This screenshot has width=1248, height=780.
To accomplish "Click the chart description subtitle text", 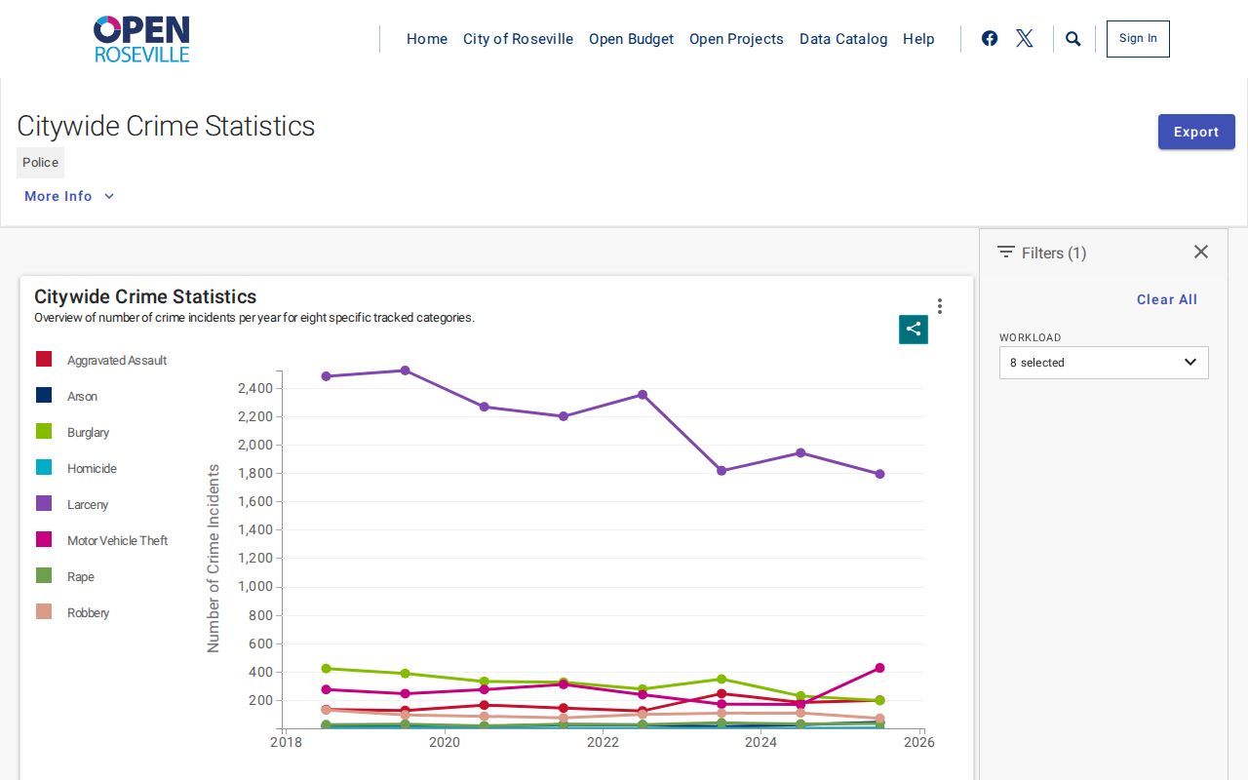I will tap(254, 318).
